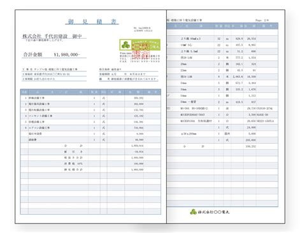Click the 御見積書 document title

pos(92,22)
